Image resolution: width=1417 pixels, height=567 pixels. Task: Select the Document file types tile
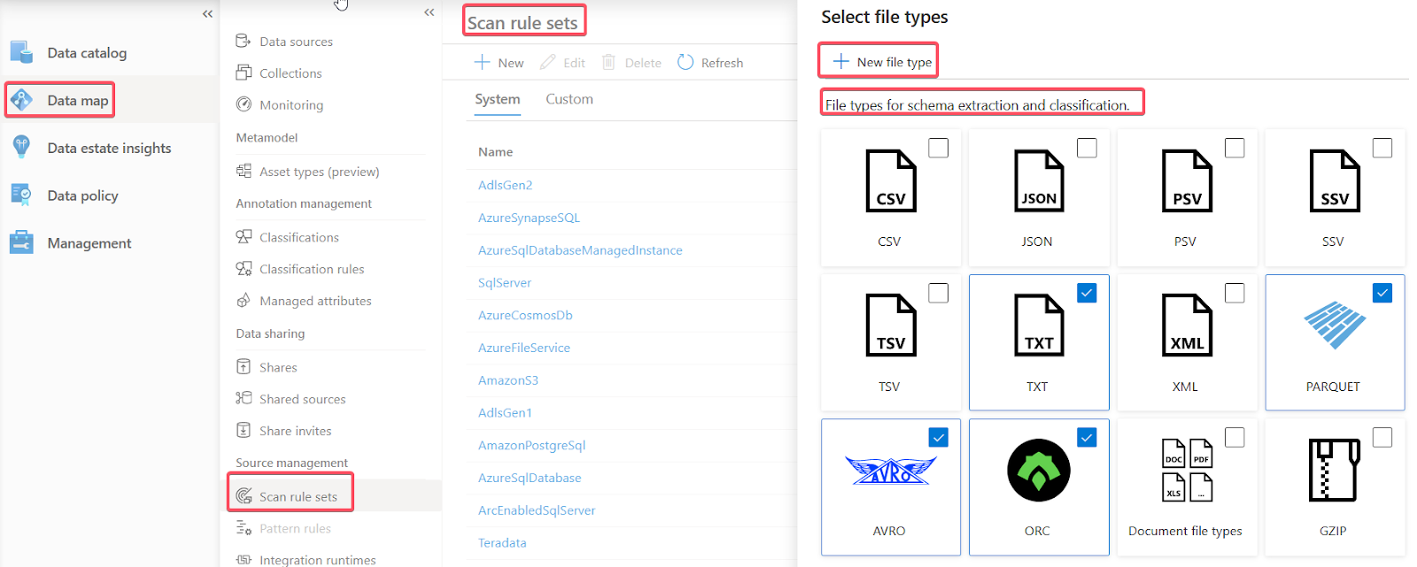[x=1185, y=487]
